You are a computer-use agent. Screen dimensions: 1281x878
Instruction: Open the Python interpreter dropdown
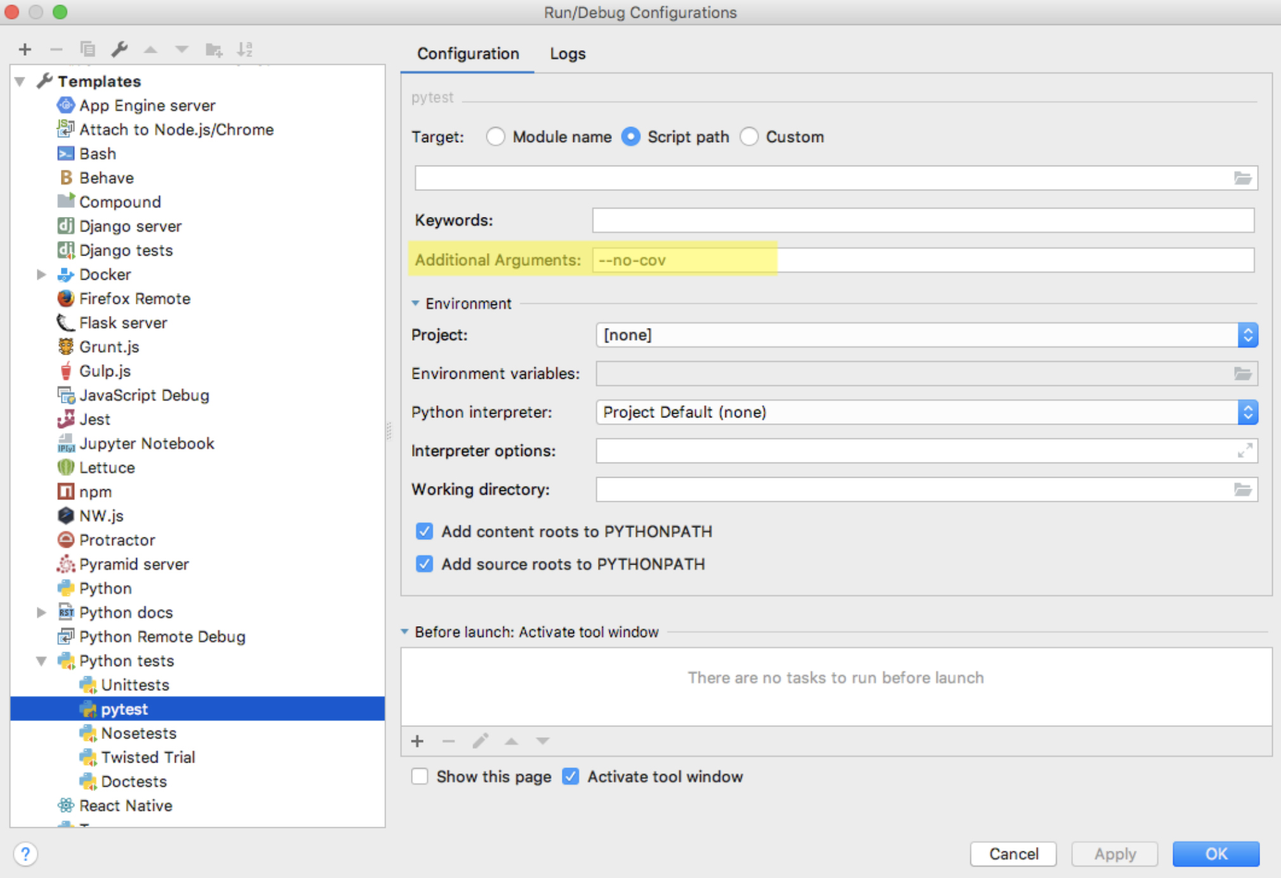(1247, 412)
